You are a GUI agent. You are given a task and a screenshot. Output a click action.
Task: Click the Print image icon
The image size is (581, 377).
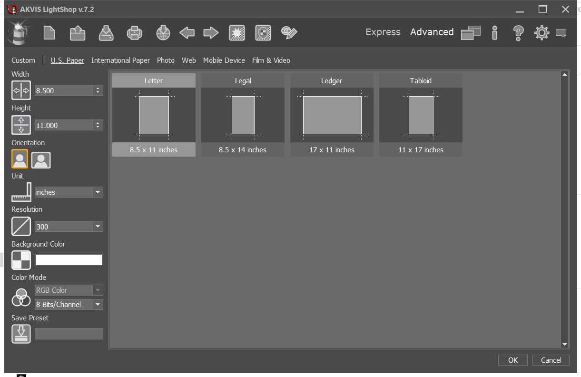coord(135,32)
